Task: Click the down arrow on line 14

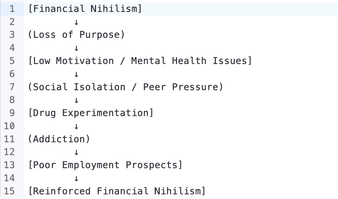Action: point(77,178)
